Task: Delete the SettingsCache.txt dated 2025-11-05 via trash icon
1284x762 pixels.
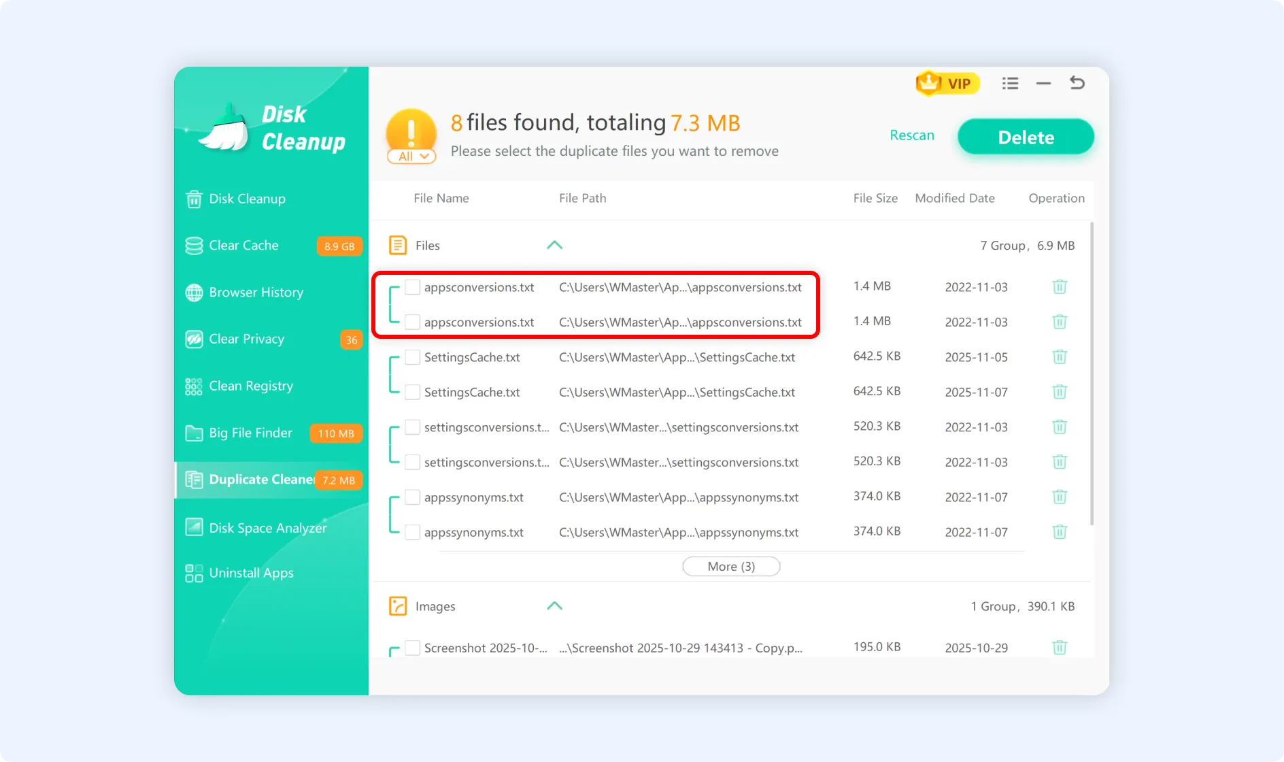Action: 1059,357
